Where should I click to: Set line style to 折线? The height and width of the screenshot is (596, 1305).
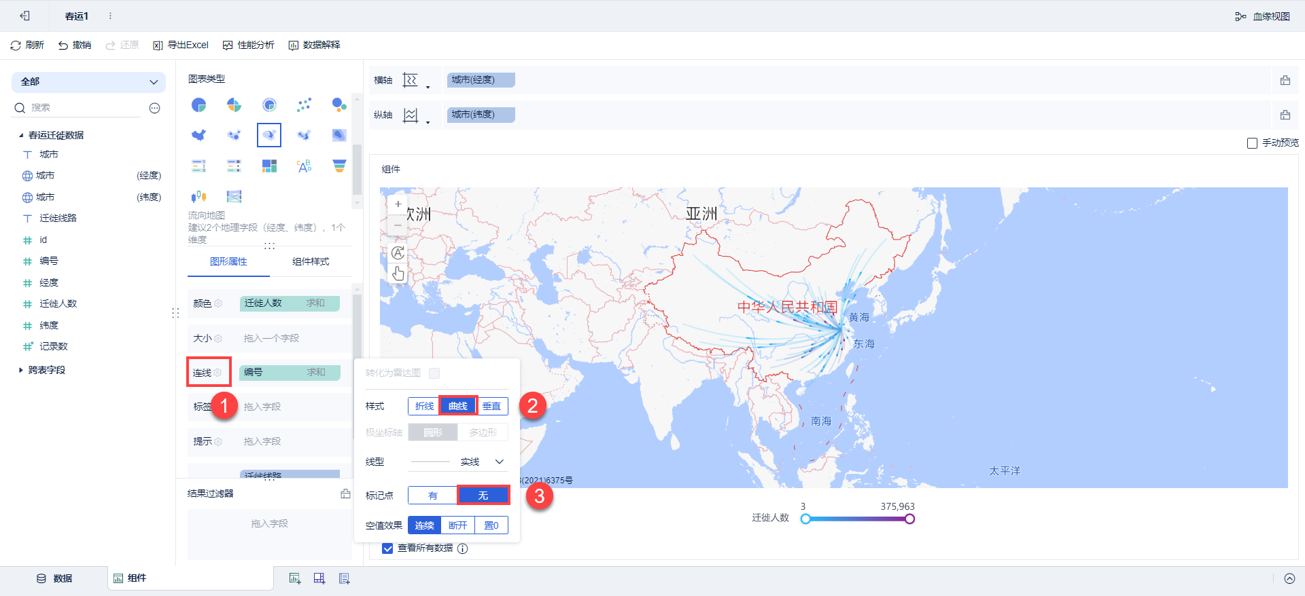424,406
